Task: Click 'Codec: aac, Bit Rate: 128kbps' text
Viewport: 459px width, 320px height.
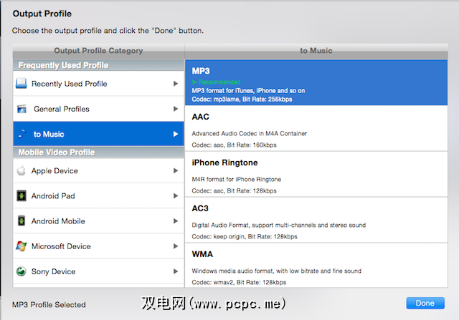Action: click(x=234, y=191)
